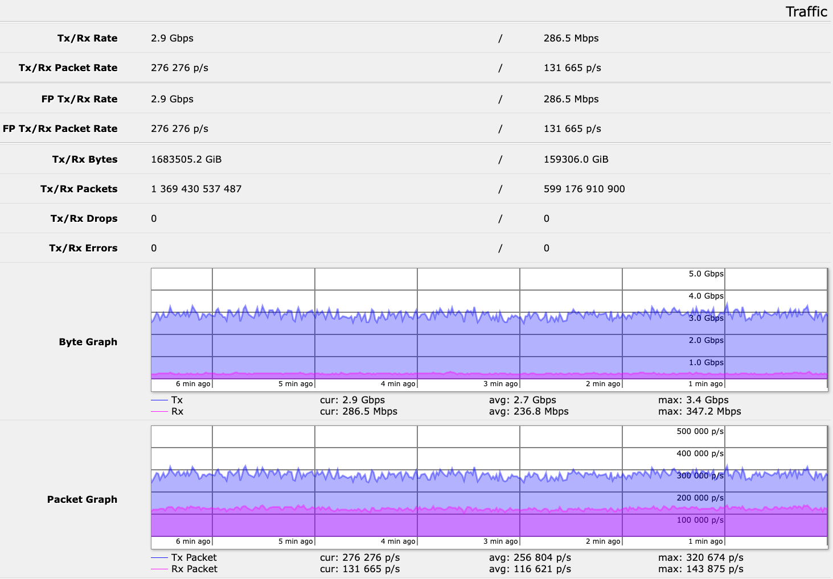Screen dimensions: 833x579
Task: Click the 5.0 Gbps gridline label
Action: click(706, 274)
